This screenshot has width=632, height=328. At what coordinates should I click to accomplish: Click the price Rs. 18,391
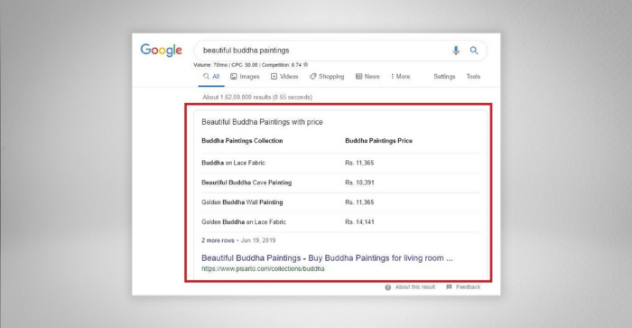point(359,183)
